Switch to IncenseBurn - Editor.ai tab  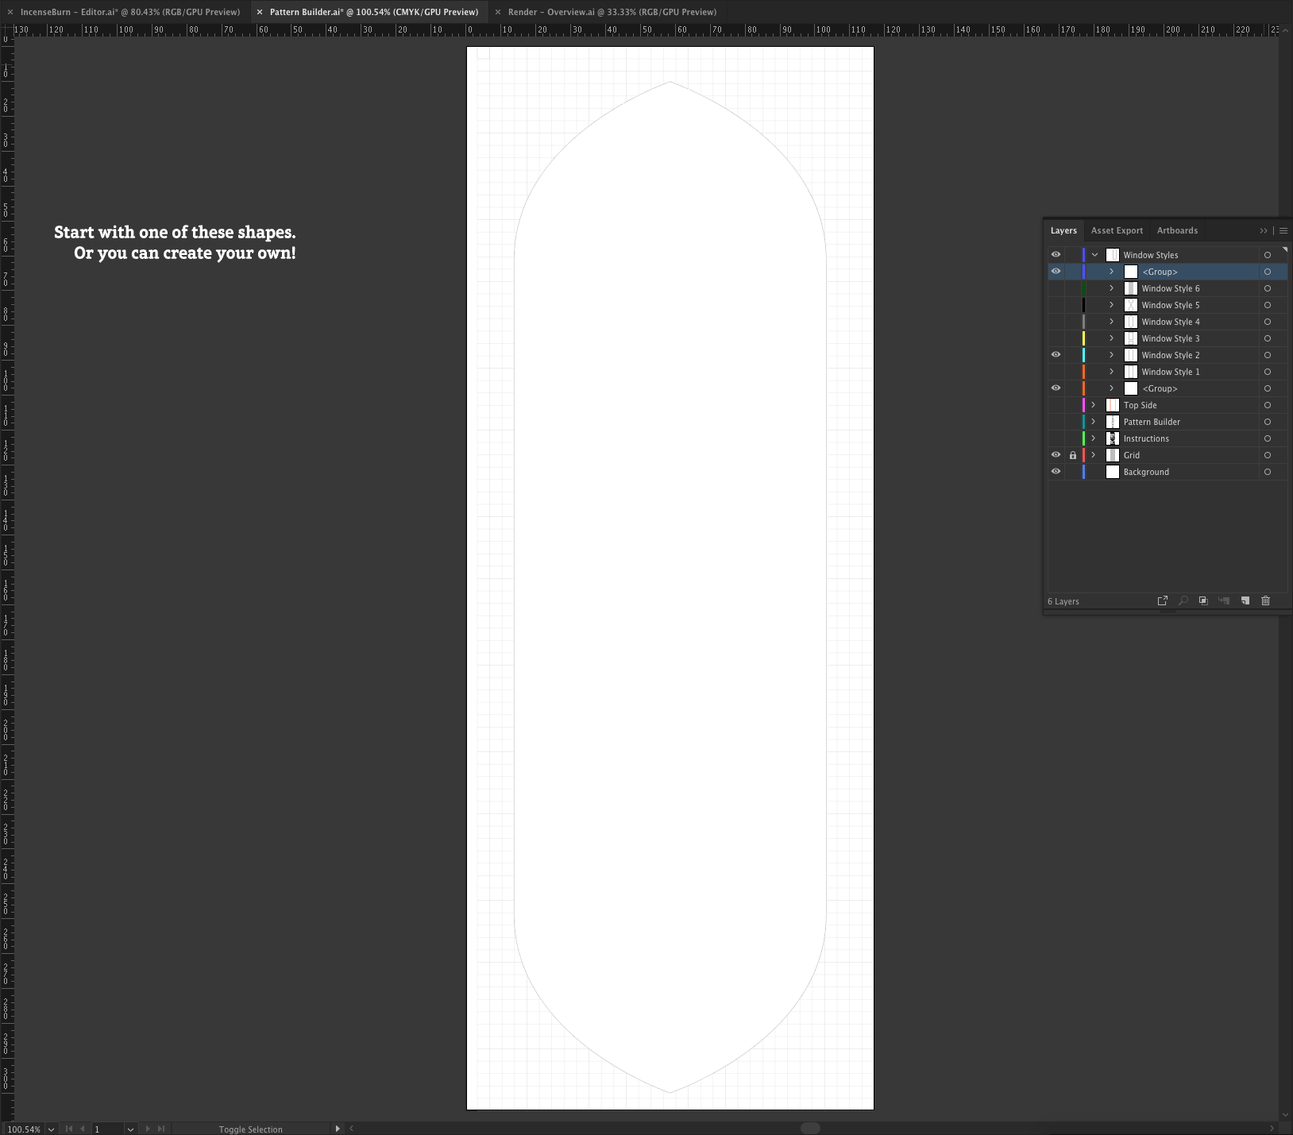click(129, 12)
